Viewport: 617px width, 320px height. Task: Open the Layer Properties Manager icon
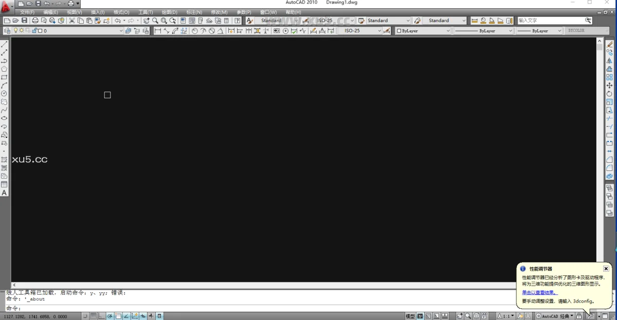coord(7,31)
